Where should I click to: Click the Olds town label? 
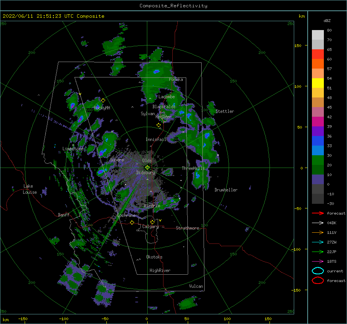[x=147, y=161]
